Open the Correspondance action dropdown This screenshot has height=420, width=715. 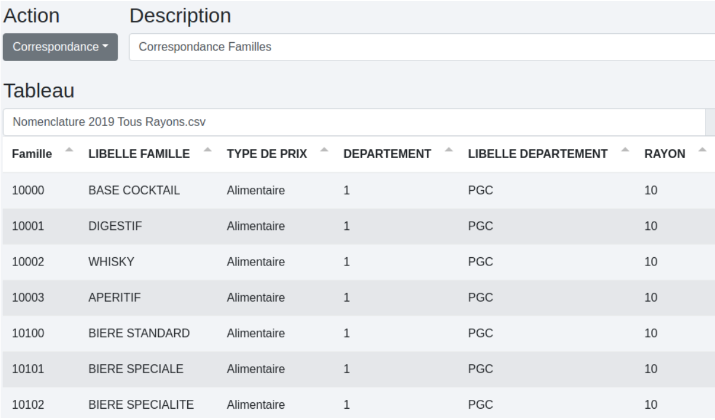pos(60,48)
